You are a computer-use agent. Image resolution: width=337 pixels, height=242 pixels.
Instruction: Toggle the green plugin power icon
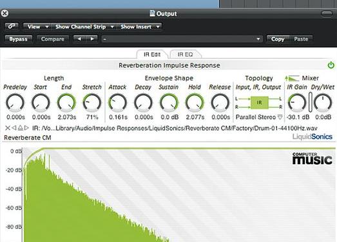331,65
